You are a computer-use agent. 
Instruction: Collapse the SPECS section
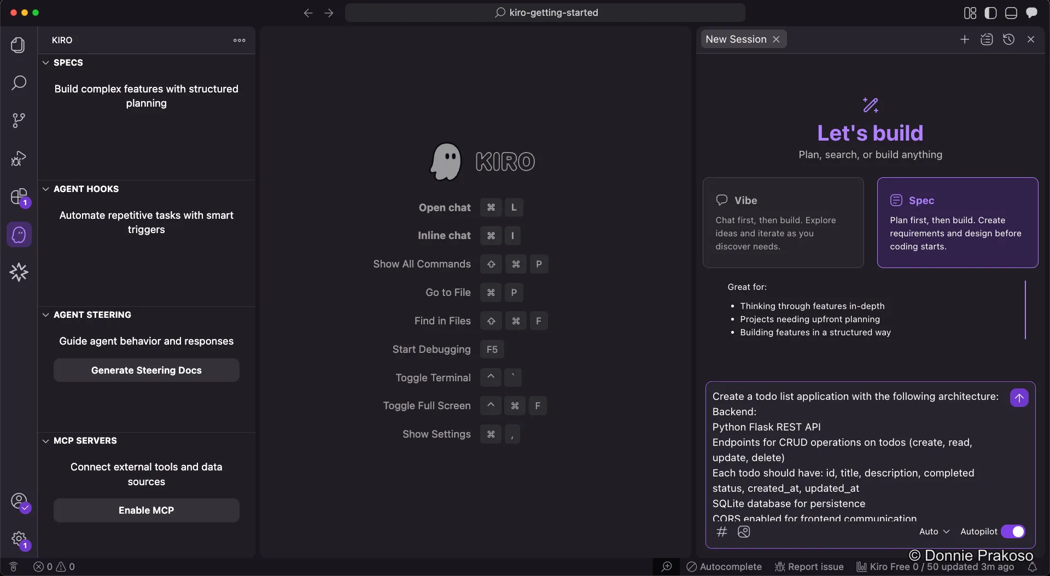point(46,62)
